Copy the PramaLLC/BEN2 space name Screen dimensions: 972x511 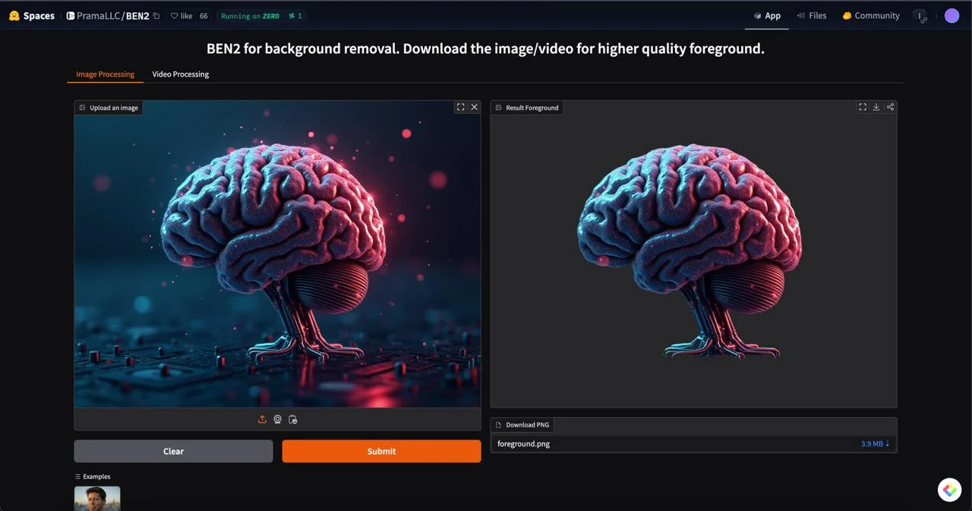click(x=156, y=16)
